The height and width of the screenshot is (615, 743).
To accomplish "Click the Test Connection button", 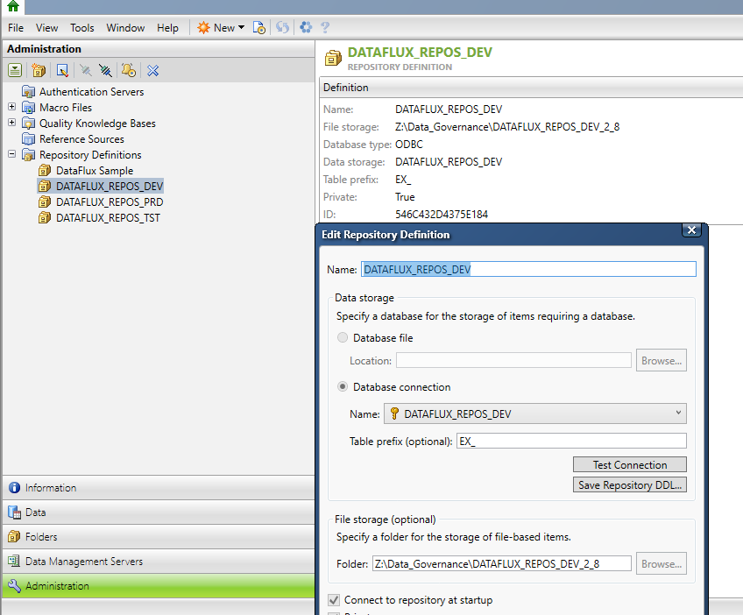I will (629, 464).
